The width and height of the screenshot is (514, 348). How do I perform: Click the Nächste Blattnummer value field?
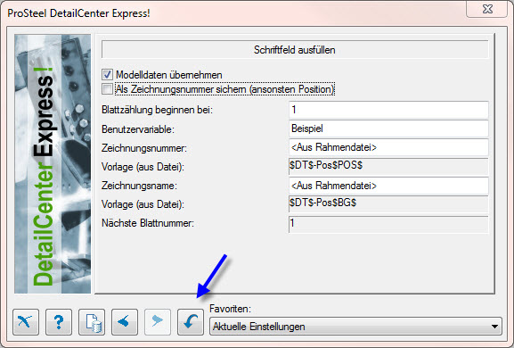388,224
